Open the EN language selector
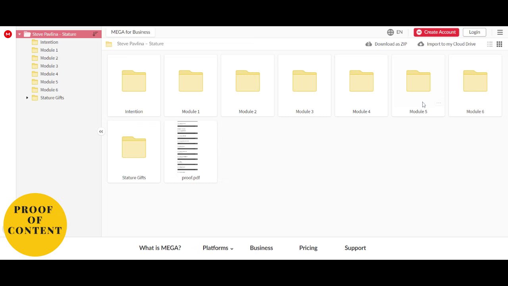 (399, 32)
